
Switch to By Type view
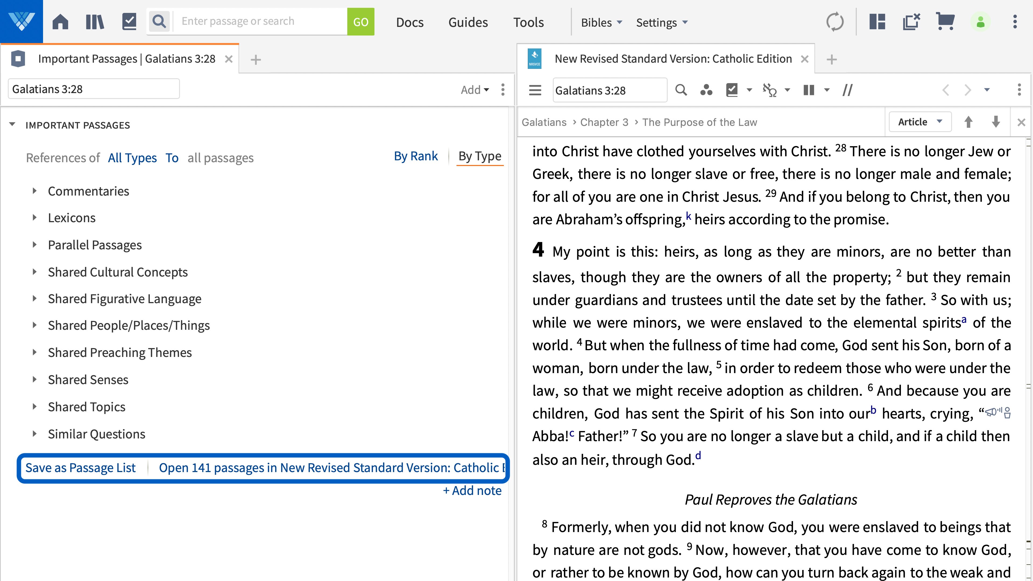480,156
